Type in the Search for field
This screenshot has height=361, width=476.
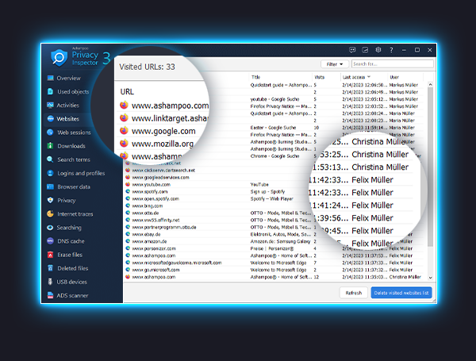392,63
